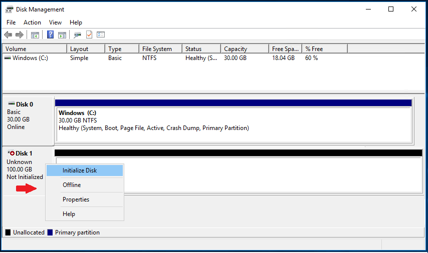This screenshot has height=253, width=428.
Task: Click the blue Help question mark icon
Action: (x=50, y=34)
